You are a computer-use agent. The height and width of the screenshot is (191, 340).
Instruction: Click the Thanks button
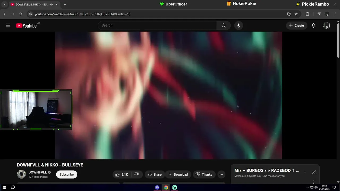pos(204,175)
